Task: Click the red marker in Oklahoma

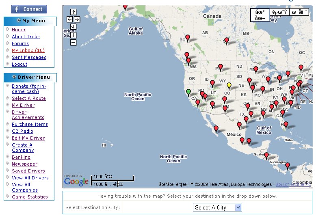Action: pyautogui.click(x=248, y=107)
